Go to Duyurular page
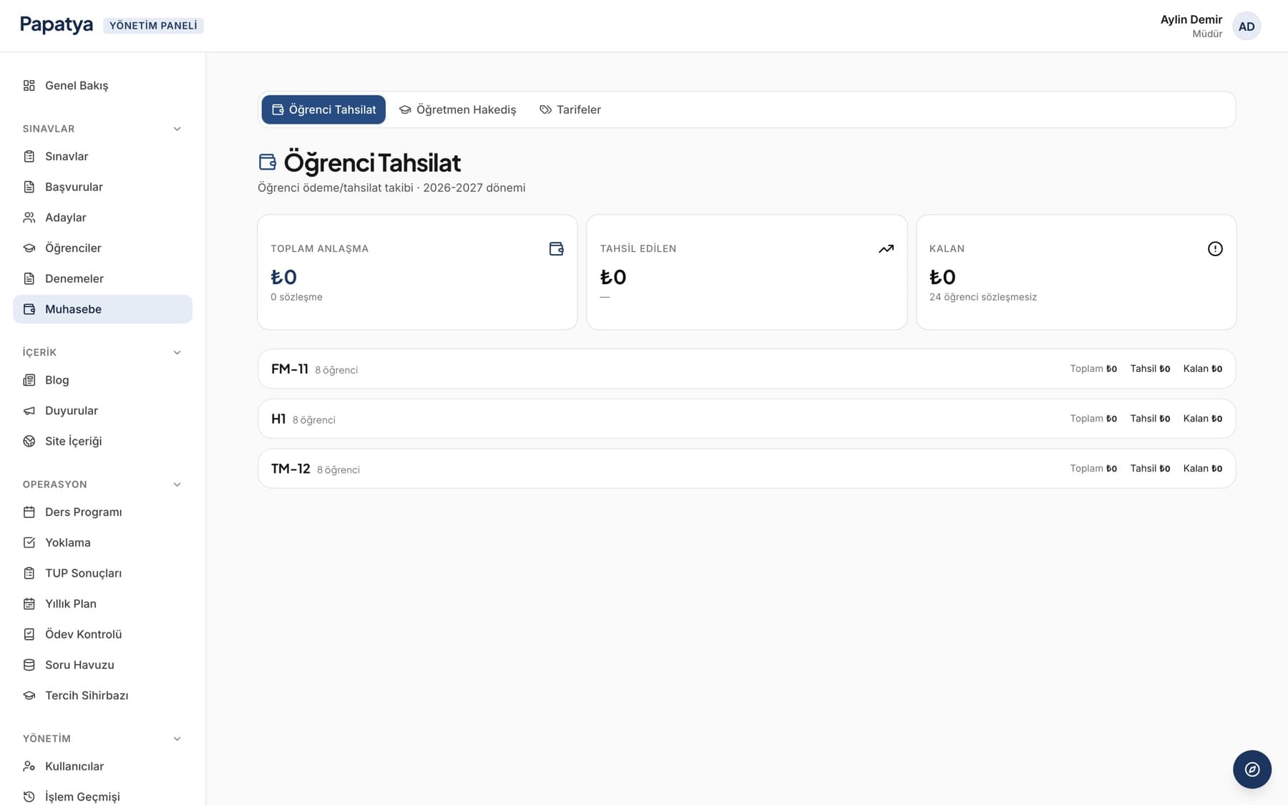1288x805 pixels. coord(102,411)
